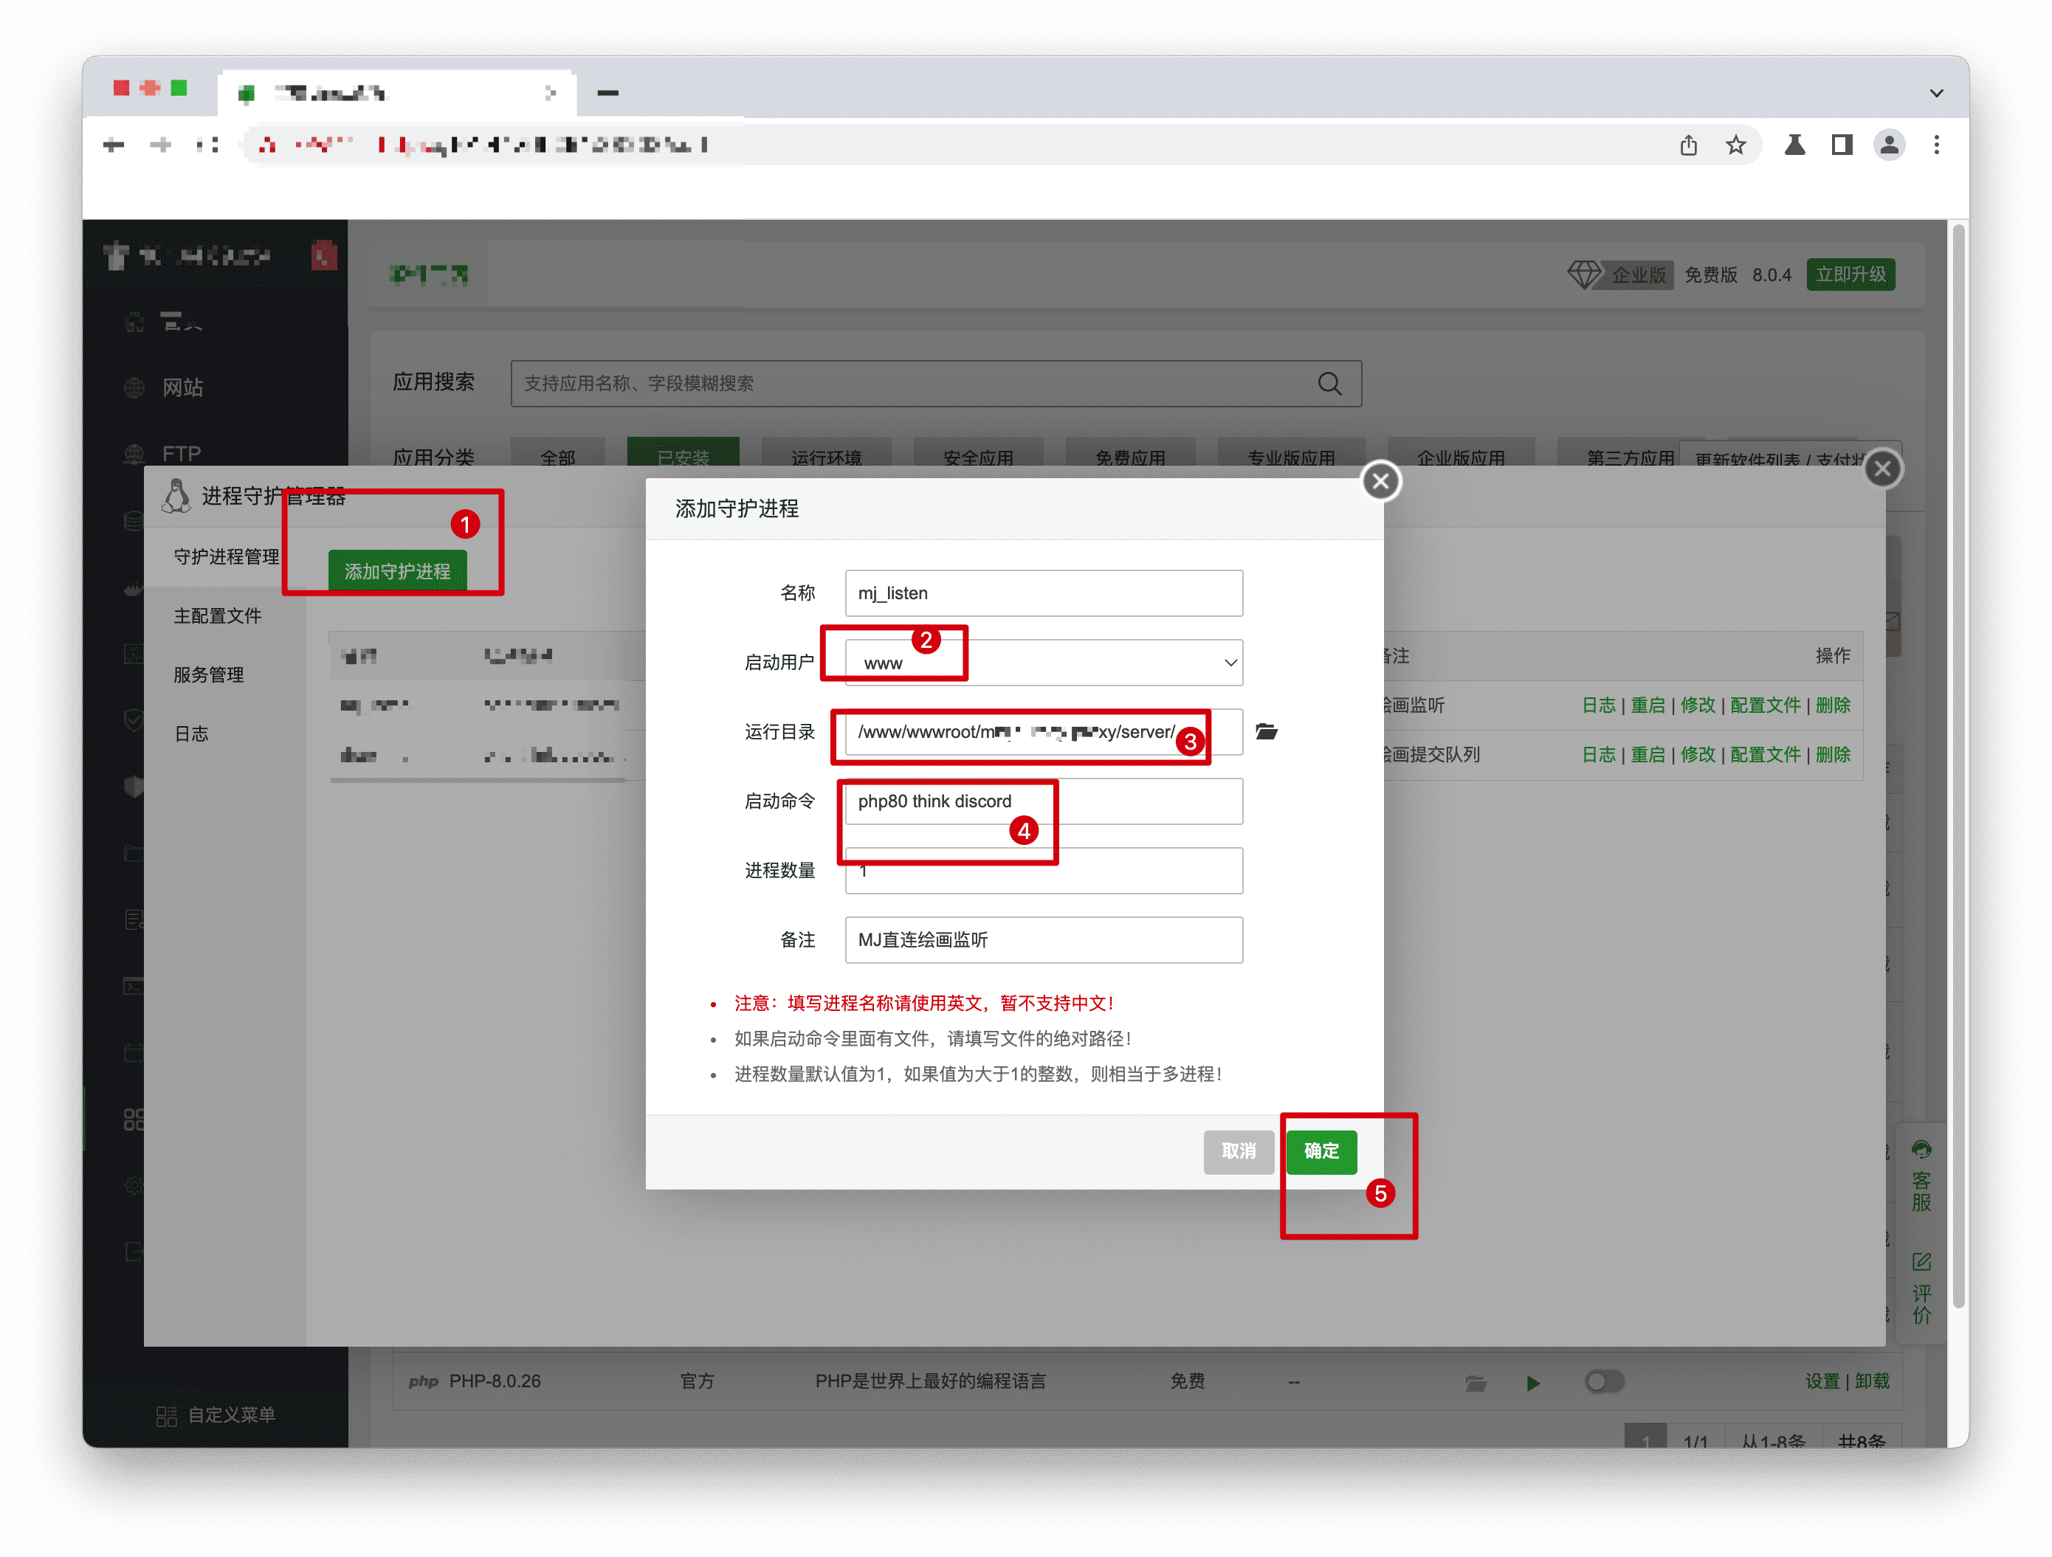The image size is (2052, 1557).
Task: Open 启动用户 www dropdown
Action: pyautogui.click(x=1044, y=663)
